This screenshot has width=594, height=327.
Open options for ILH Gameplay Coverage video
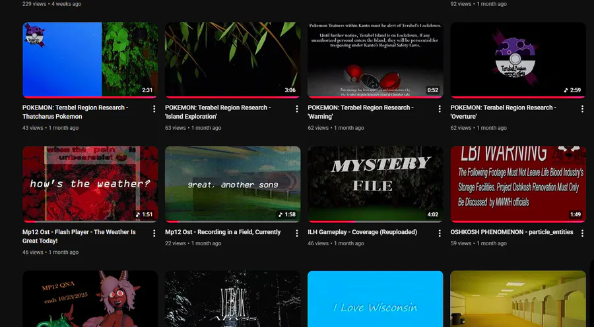440,233
